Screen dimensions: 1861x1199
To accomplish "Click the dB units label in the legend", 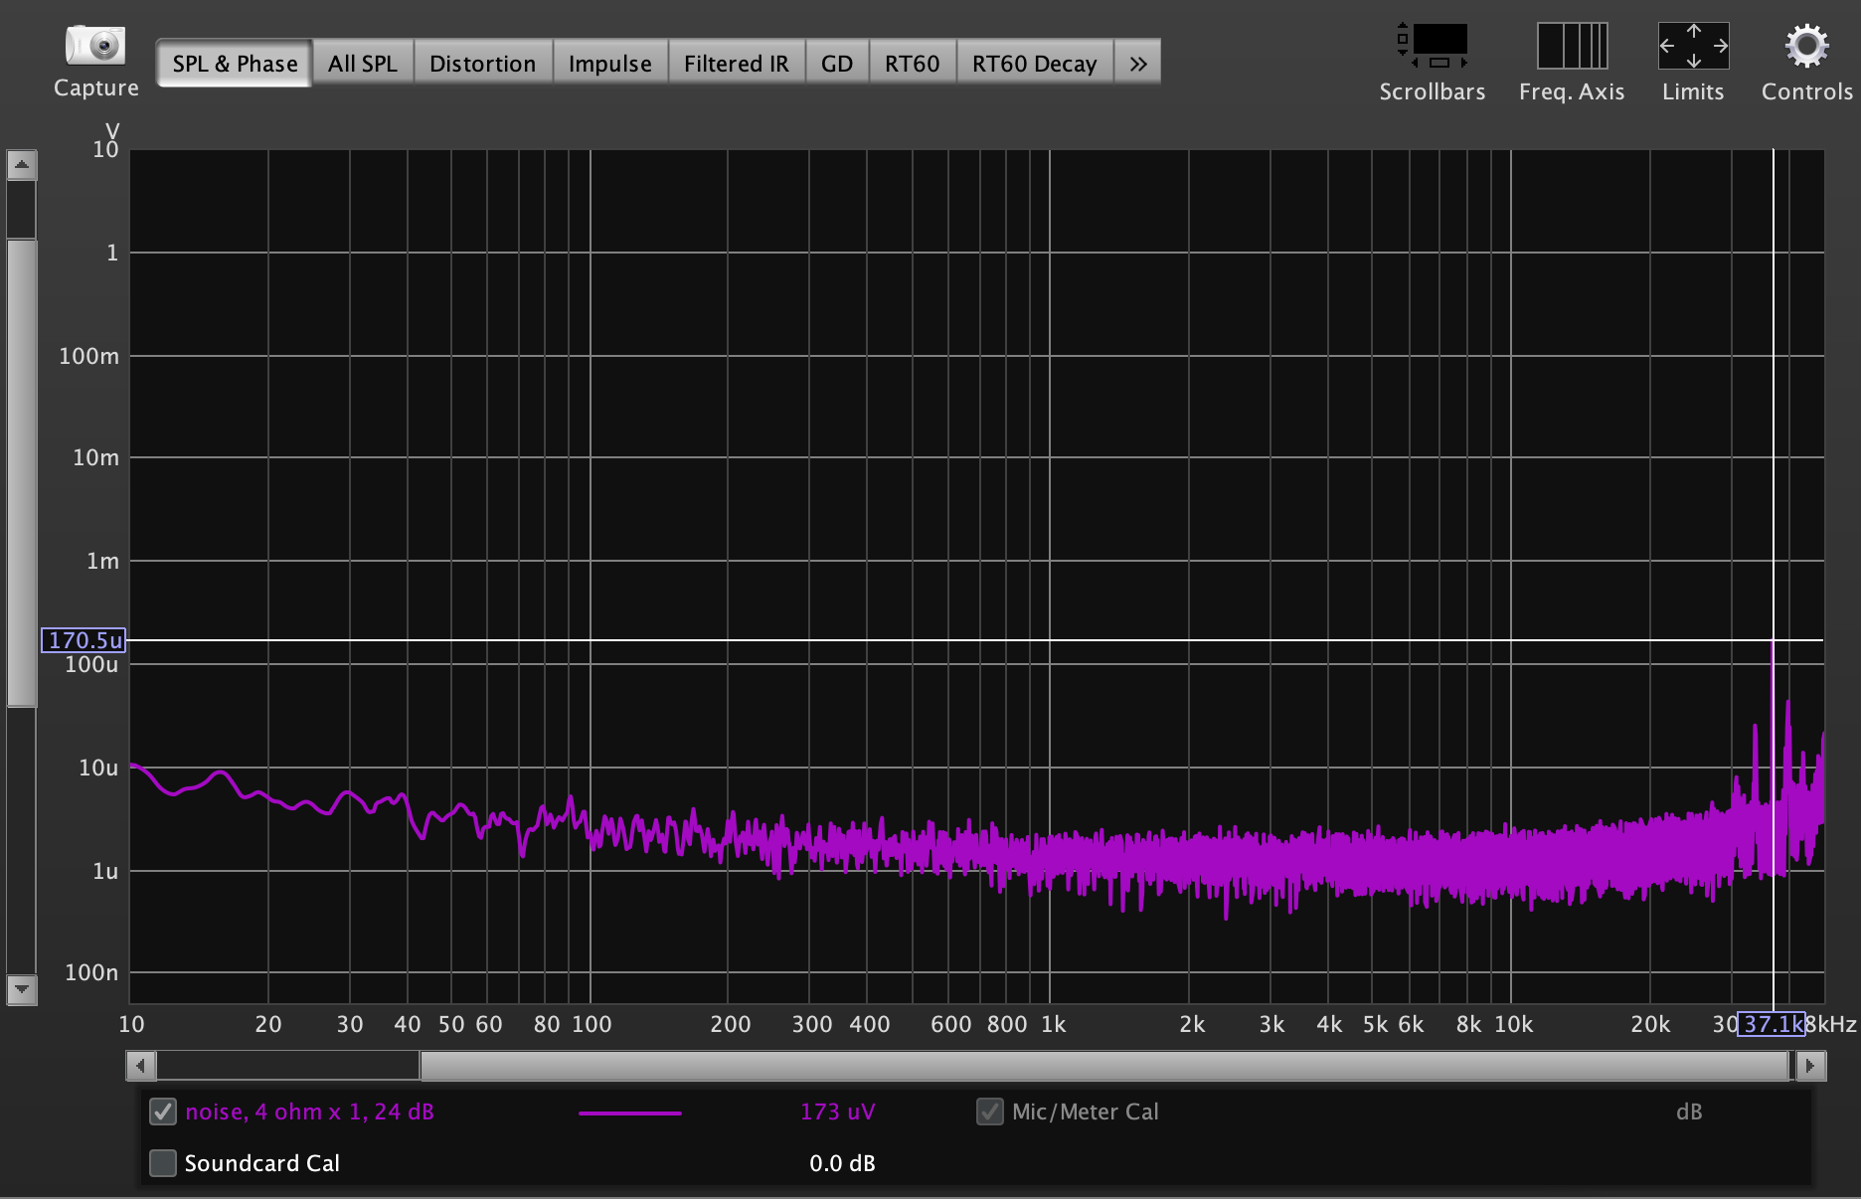I will pos(1689,1112).
